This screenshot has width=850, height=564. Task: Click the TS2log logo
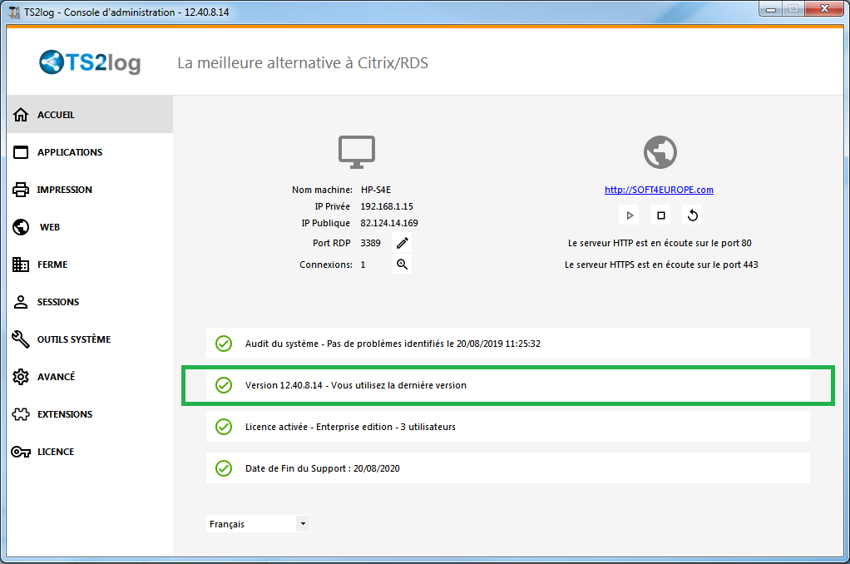(x=90, y=62)
